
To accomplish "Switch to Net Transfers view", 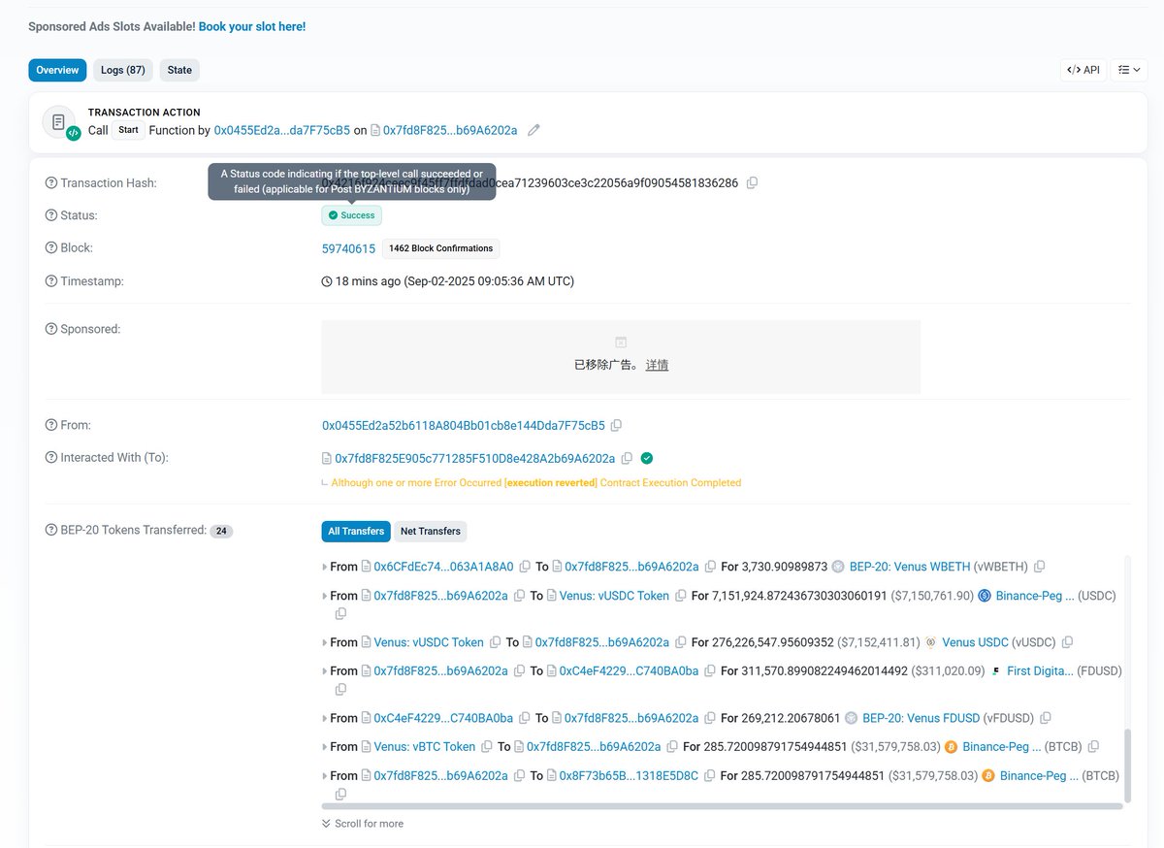I will point(431,531).
